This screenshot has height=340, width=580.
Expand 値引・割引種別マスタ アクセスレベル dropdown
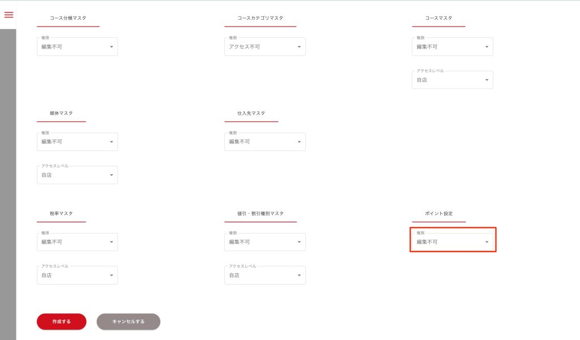tap(265, 276)
